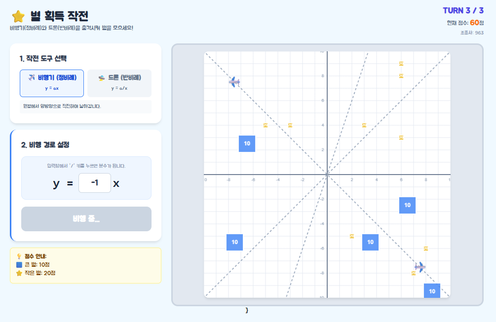Click the small star at (-5, 4)
This screenshot has width=496, height=322.
[266, 125]
